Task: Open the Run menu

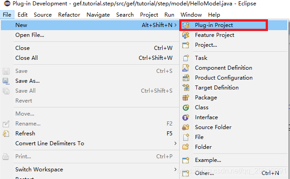Action: click(169, 14)
